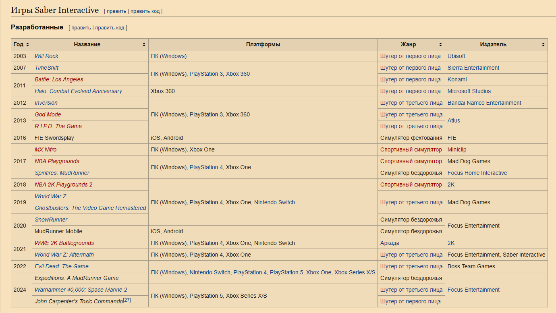Open Atlus publisher link

454,120
